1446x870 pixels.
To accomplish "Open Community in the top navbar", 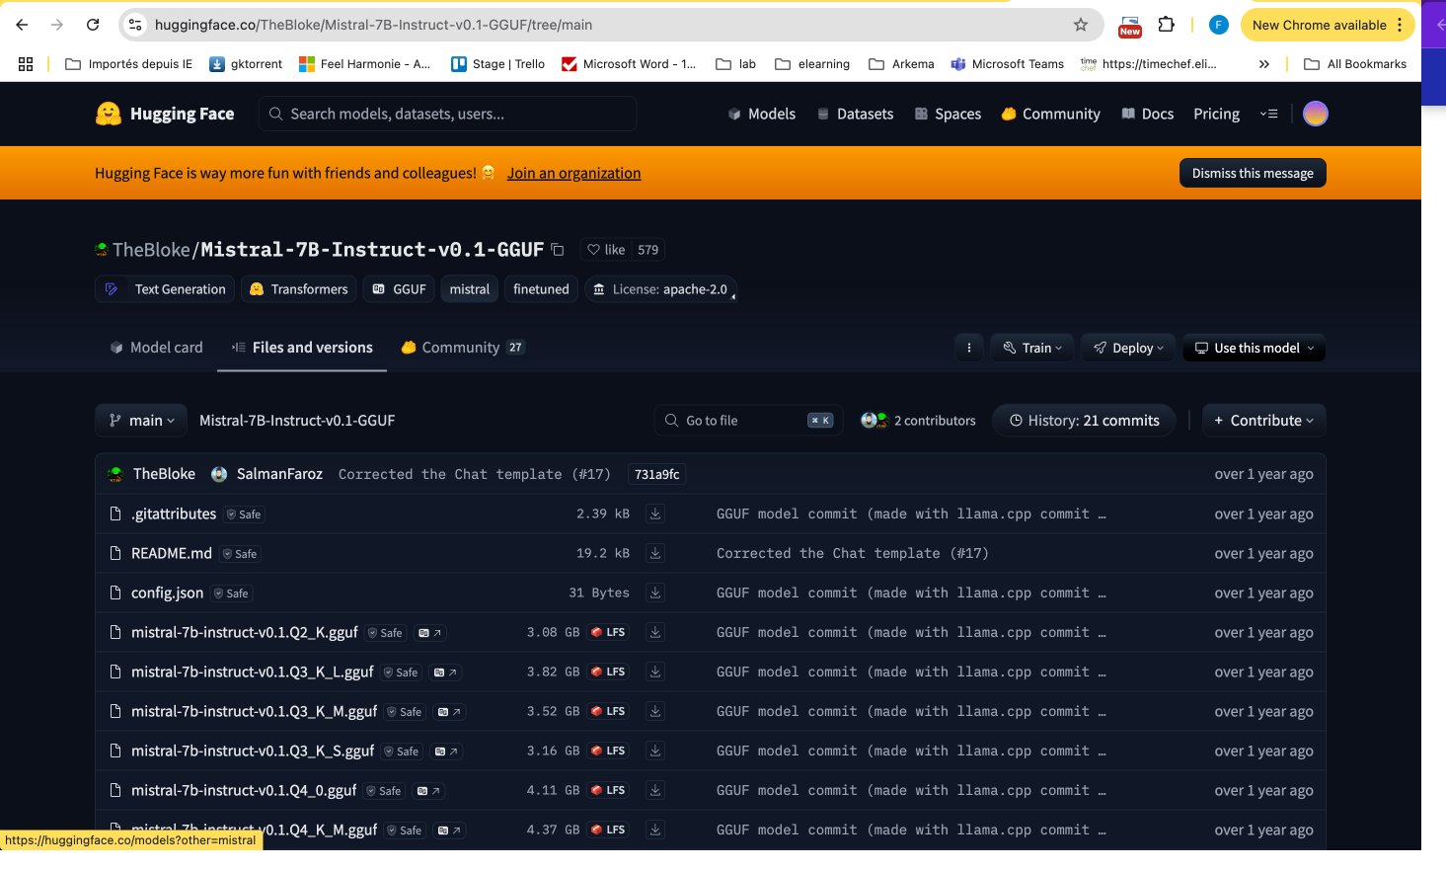I will pyautogui.click(x=1050, y=114).
